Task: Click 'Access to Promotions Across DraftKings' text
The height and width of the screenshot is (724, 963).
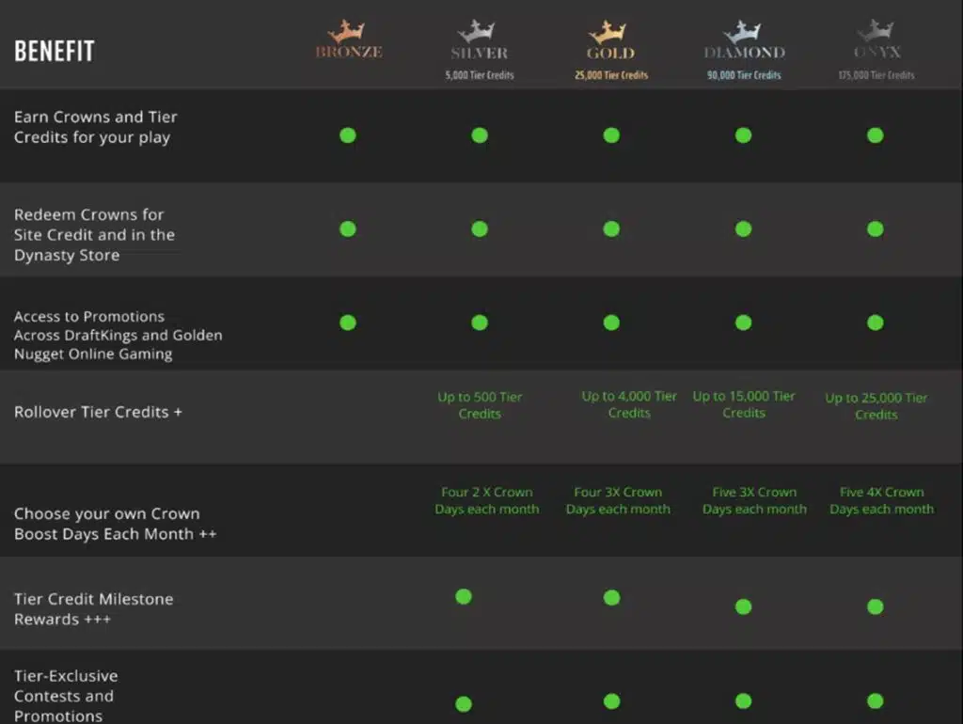Action: point(118,335)
